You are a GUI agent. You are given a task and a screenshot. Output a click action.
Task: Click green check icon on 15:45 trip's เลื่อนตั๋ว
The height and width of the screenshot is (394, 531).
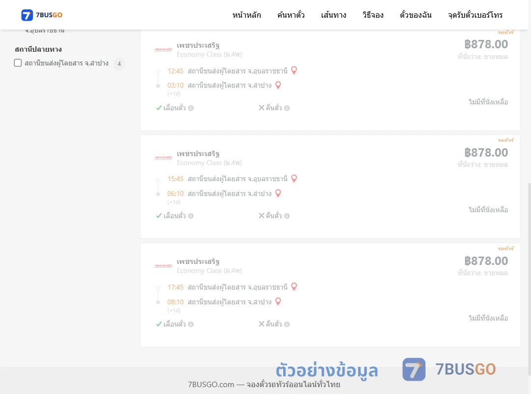(158, 216)
